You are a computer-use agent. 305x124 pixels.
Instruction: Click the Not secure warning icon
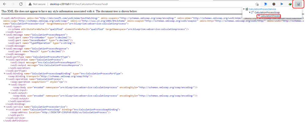[x=30, y=4]
